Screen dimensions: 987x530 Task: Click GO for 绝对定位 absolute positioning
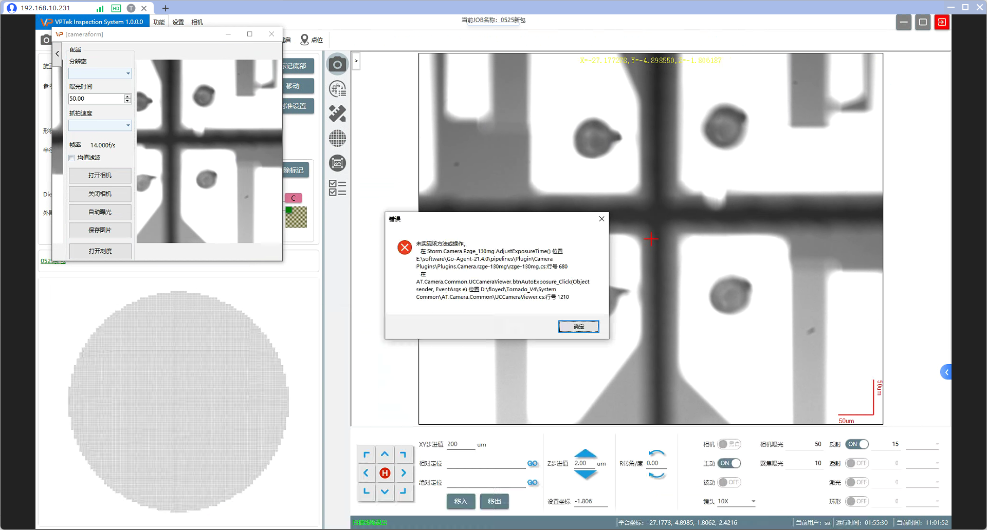pos(533,482)
